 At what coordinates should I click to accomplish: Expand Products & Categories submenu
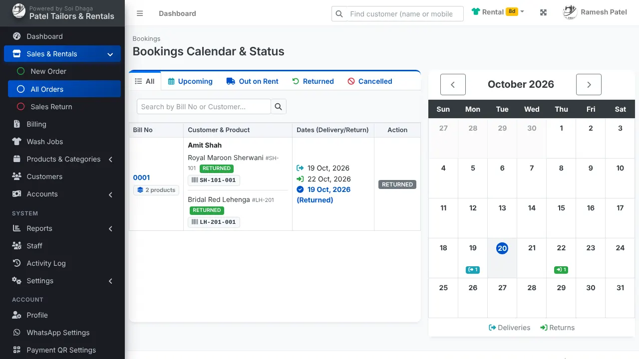point(62,159)
